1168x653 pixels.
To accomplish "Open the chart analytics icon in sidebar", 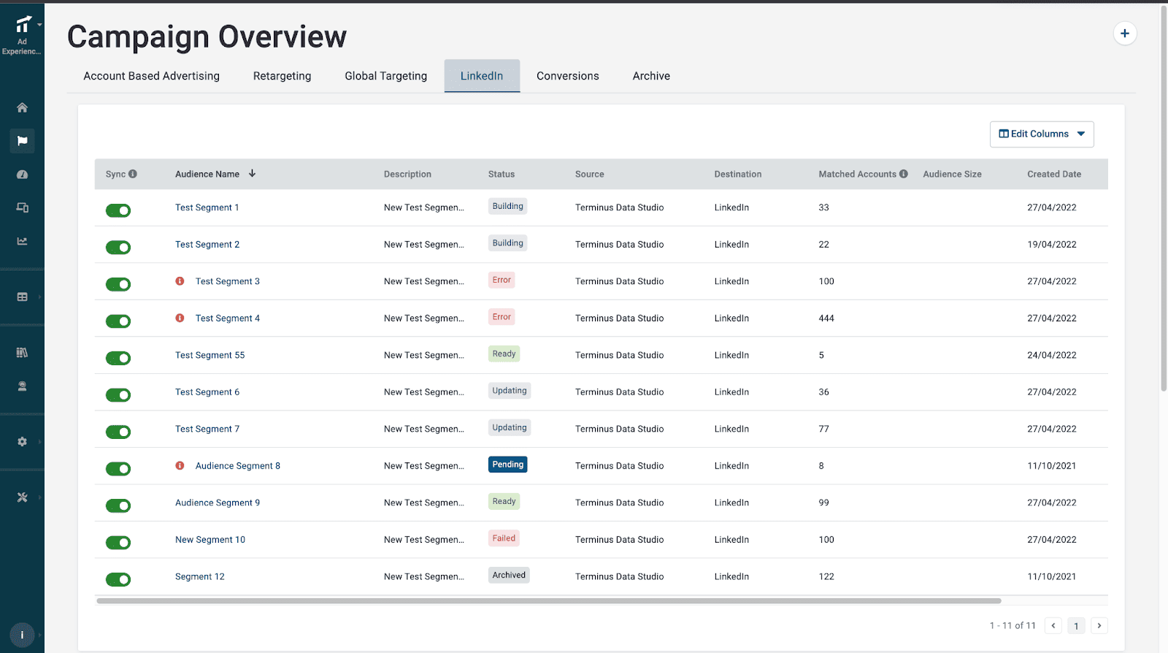I will 22,241.
